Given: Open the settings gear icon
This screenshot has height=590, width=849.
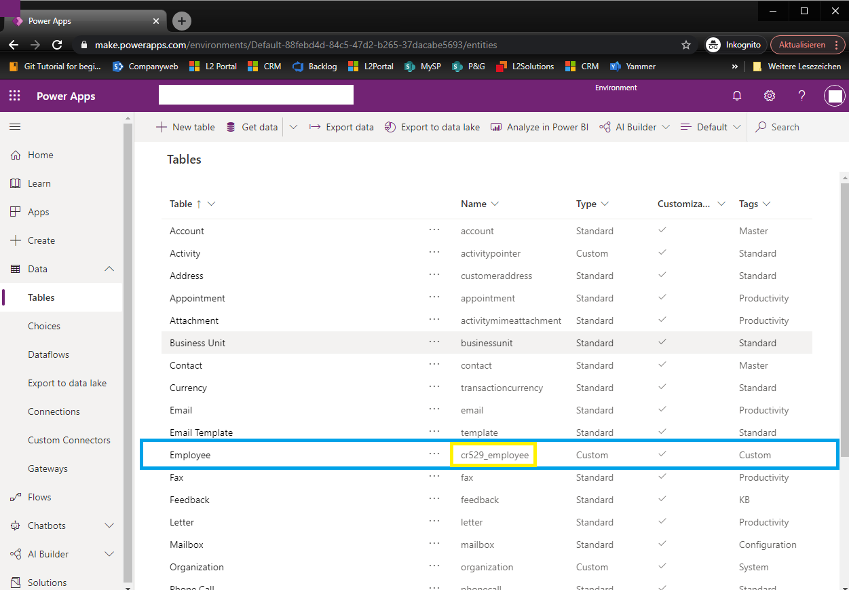Looking at the screenshot, I should coord(770,96).
